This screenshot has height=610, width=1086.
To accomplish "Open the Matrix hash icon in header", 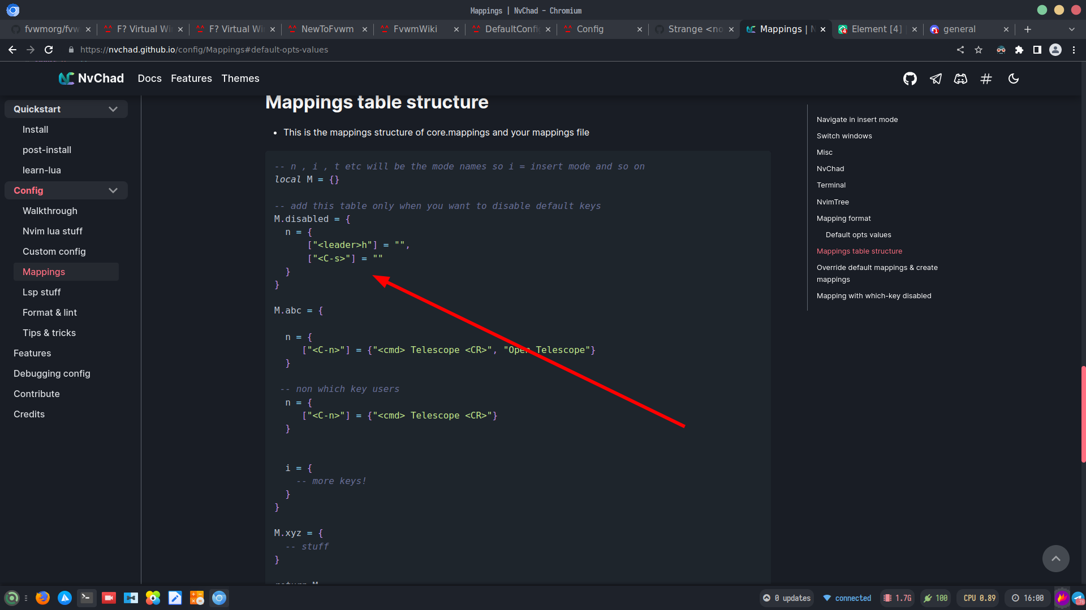I will coord(986,79).
